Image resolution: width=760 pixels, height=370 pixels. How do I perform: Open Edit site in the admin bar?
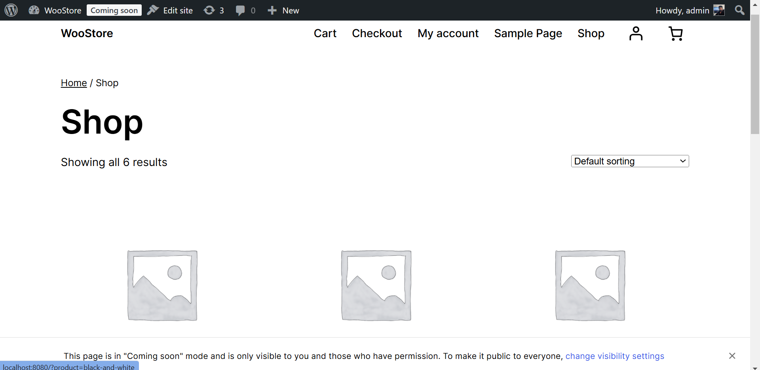tap(170, 10)
